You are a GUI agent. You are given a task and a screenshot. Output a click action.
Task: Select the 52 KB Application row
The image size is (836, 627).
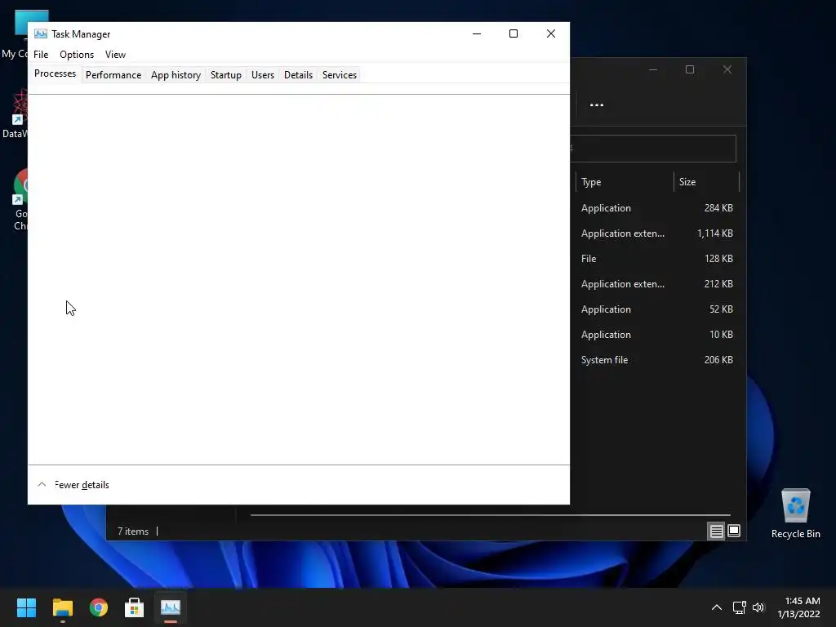(x=657, y=309)
